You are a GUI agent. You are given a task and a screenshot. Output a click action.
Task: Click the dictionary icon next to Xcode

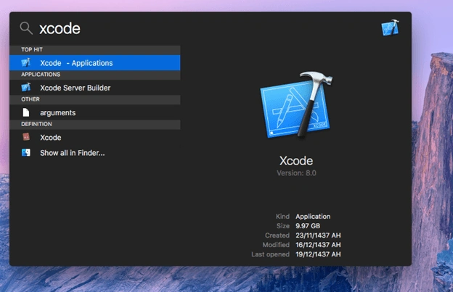click(26, 137)
